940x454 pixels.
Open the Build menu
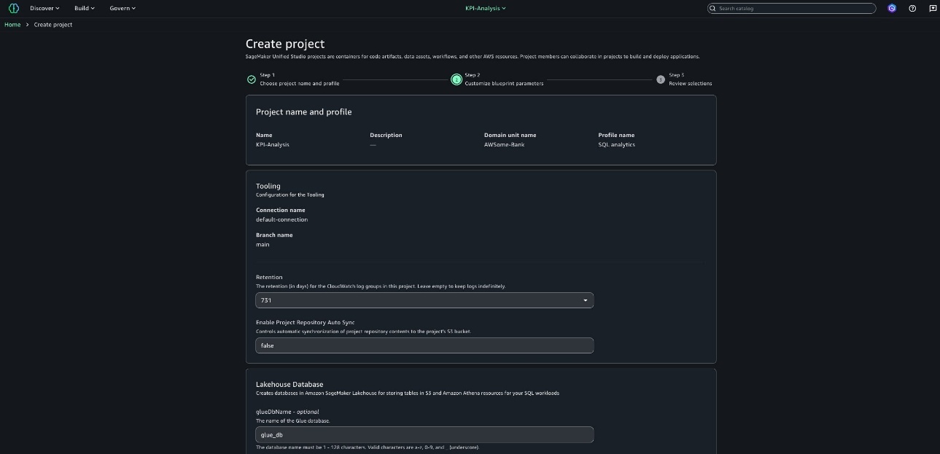(x=85, y=8)
